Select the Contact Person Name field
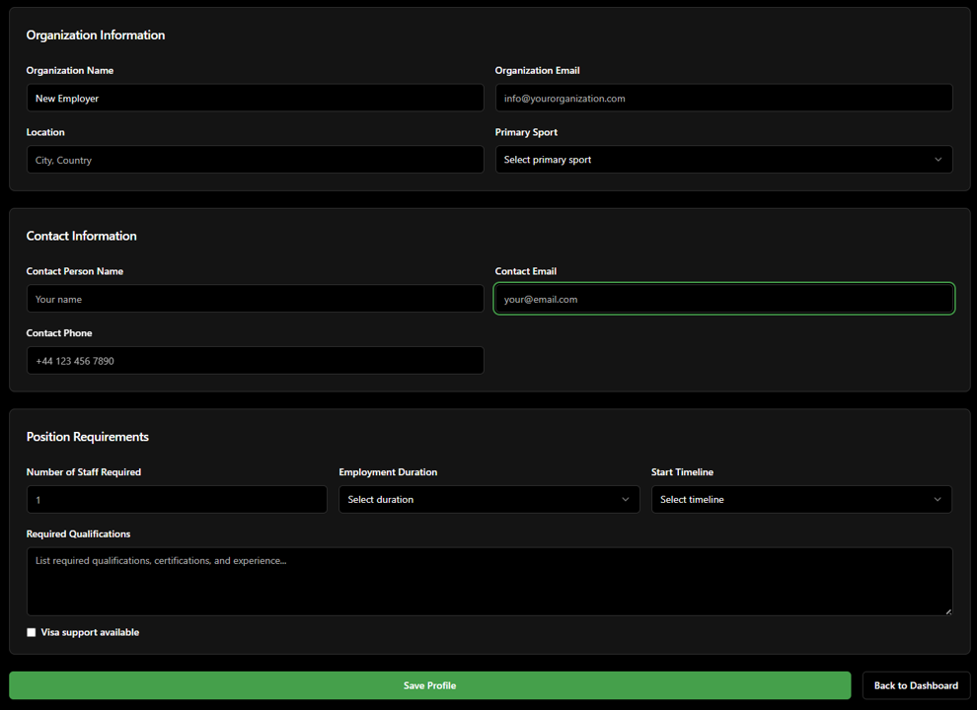 (x=255, y=299)
